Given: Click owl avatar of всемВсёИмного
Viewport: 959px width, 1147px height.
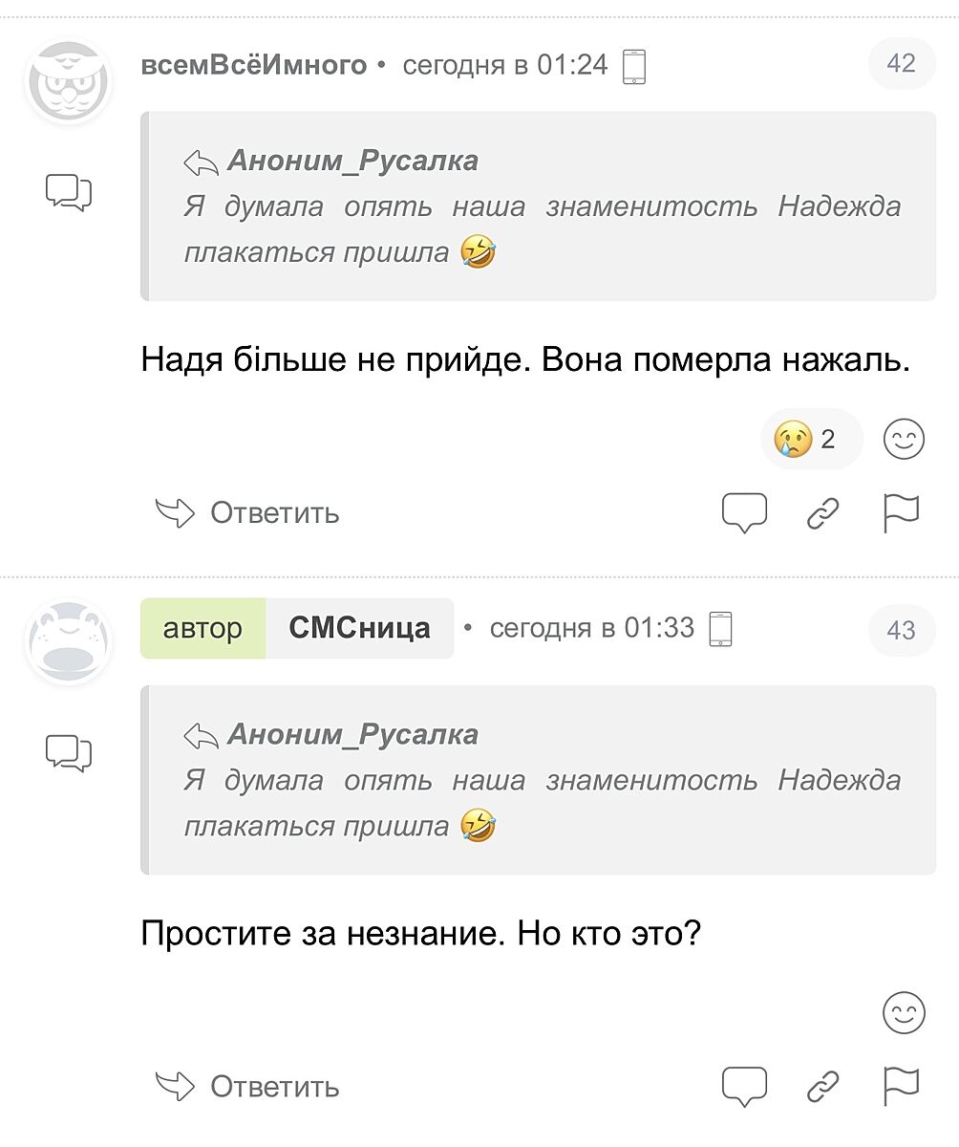Looking at the screenshot, I should pos(68,82).
